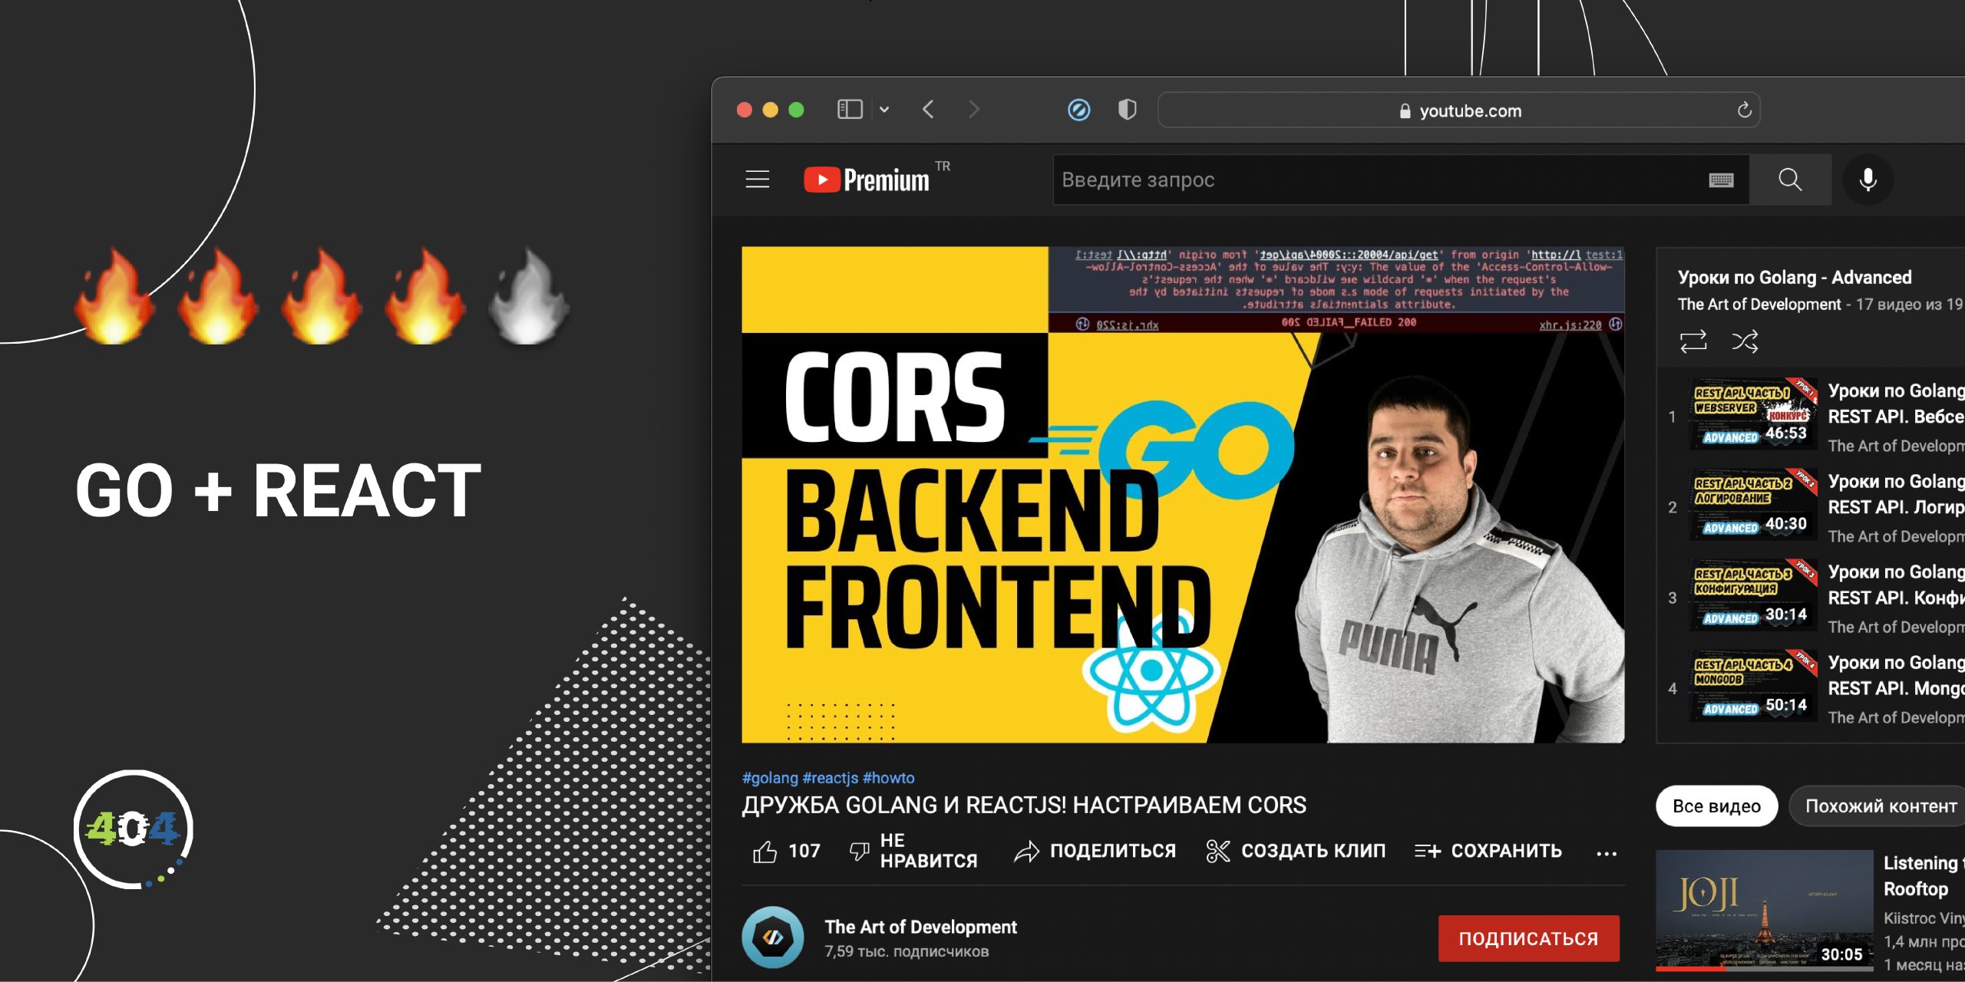
Task: Go to YouTube Premium home logo
Action: pos(867,180)
